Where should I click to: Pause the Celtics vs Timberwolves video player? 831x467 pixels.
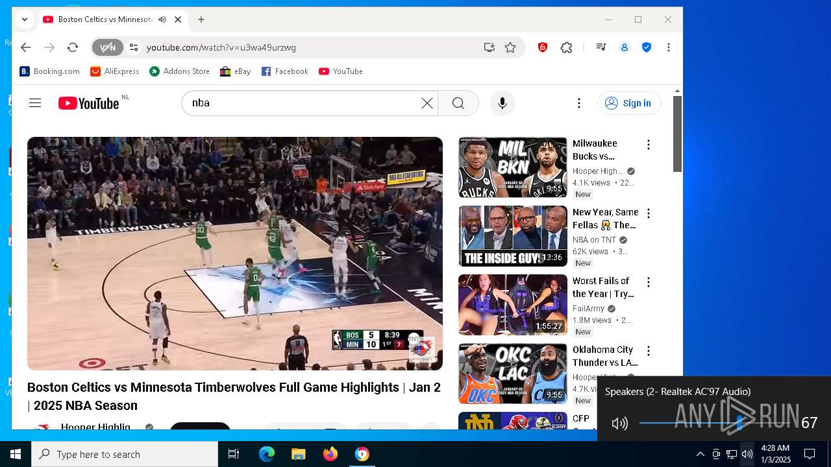tap(235, 253)
